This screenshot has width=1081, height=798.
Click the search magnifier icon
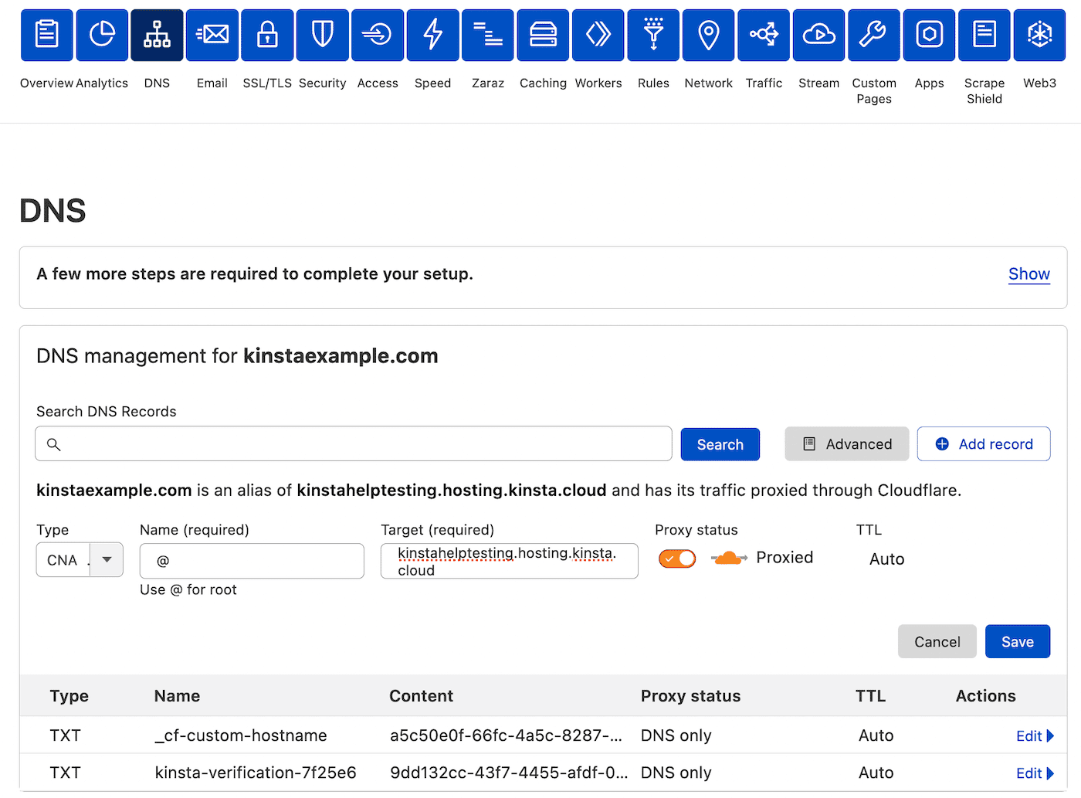(54, 444)
